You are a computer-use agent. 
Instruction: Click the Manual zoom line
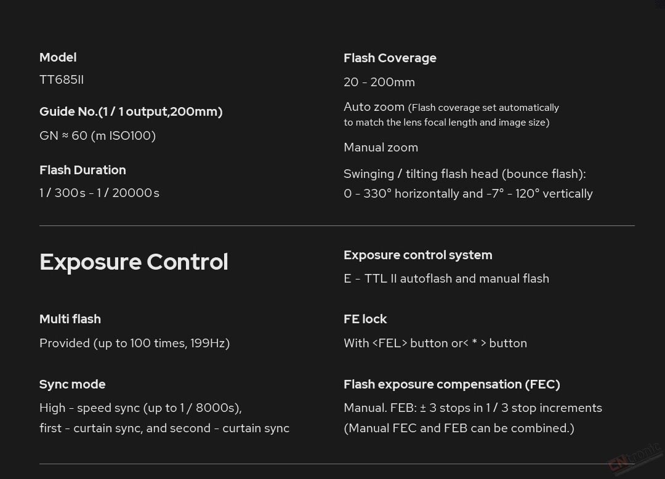381,148
